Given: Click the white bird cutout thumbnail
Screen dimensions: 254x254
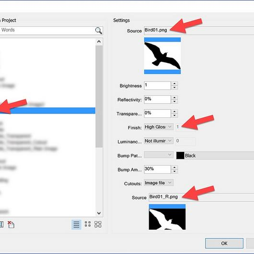Looking at the screenshot, I should (x=167, y=217).
